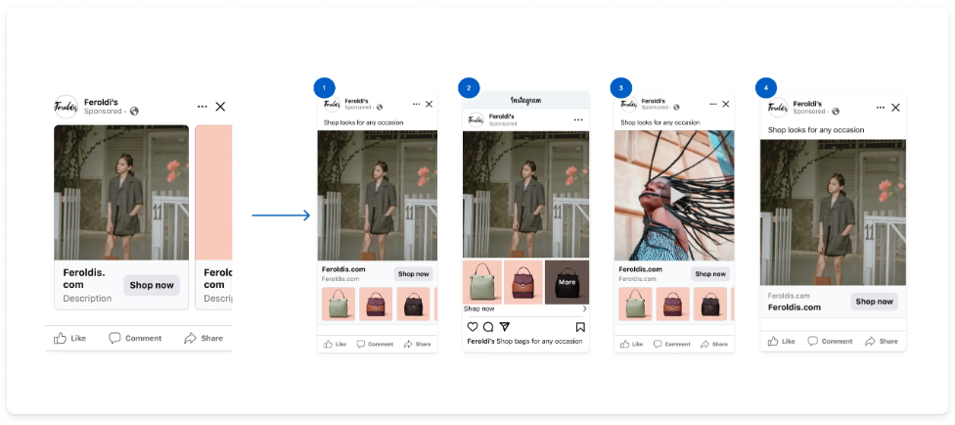Close ad variant 1 with X
The image size is (955, 425).
429,104
